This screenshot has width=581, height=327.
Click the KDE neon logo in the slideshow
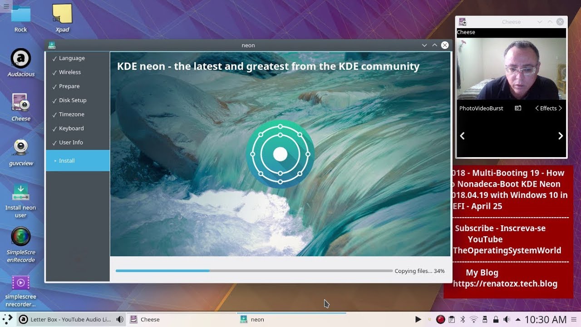[x=280, y=154]
